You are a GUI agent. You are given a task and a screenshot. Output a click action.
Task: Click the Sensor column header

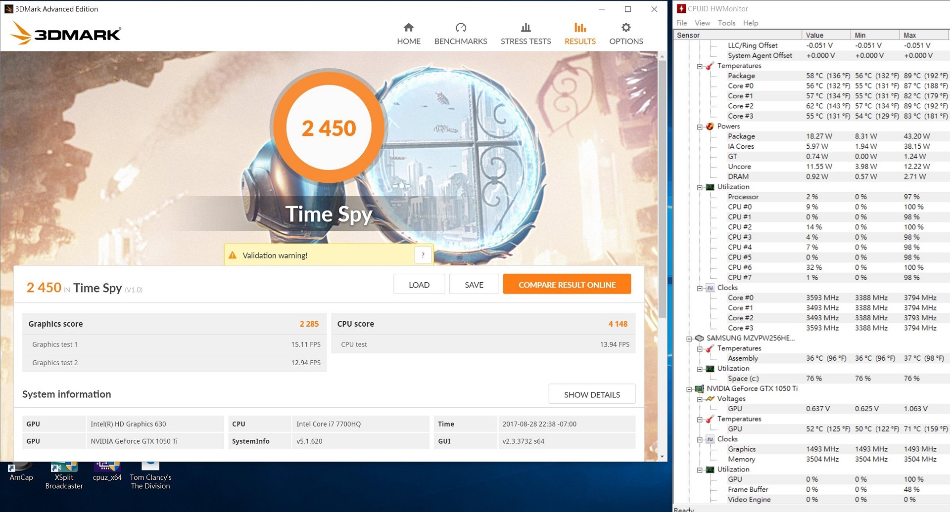click(x=737, y=35)
